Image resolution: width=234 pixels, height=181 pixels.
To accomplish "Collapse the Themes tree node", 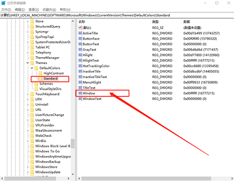I will point(28,63).
